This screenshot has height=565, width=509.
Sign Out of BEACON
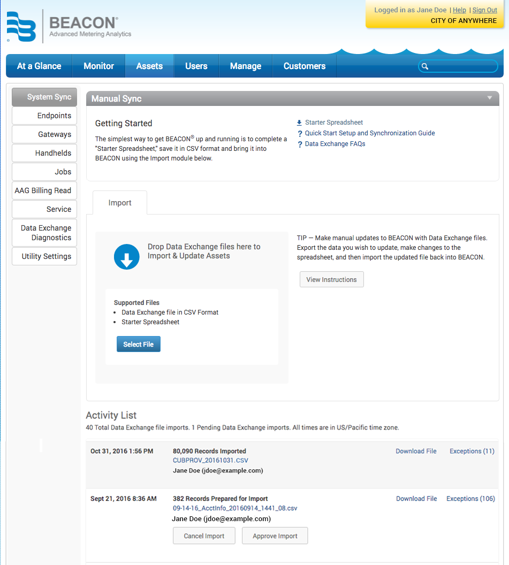point(484,10)
